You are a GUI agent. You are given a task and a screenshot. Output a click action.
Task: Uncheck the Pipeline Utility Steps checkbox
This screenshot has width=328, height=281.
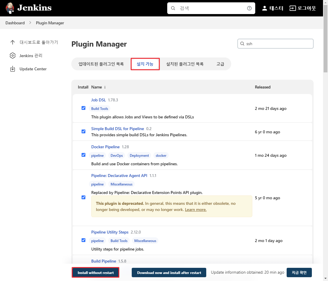(x=83, y=240)
